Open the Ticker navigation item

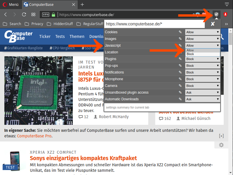[x=45, y=36]
